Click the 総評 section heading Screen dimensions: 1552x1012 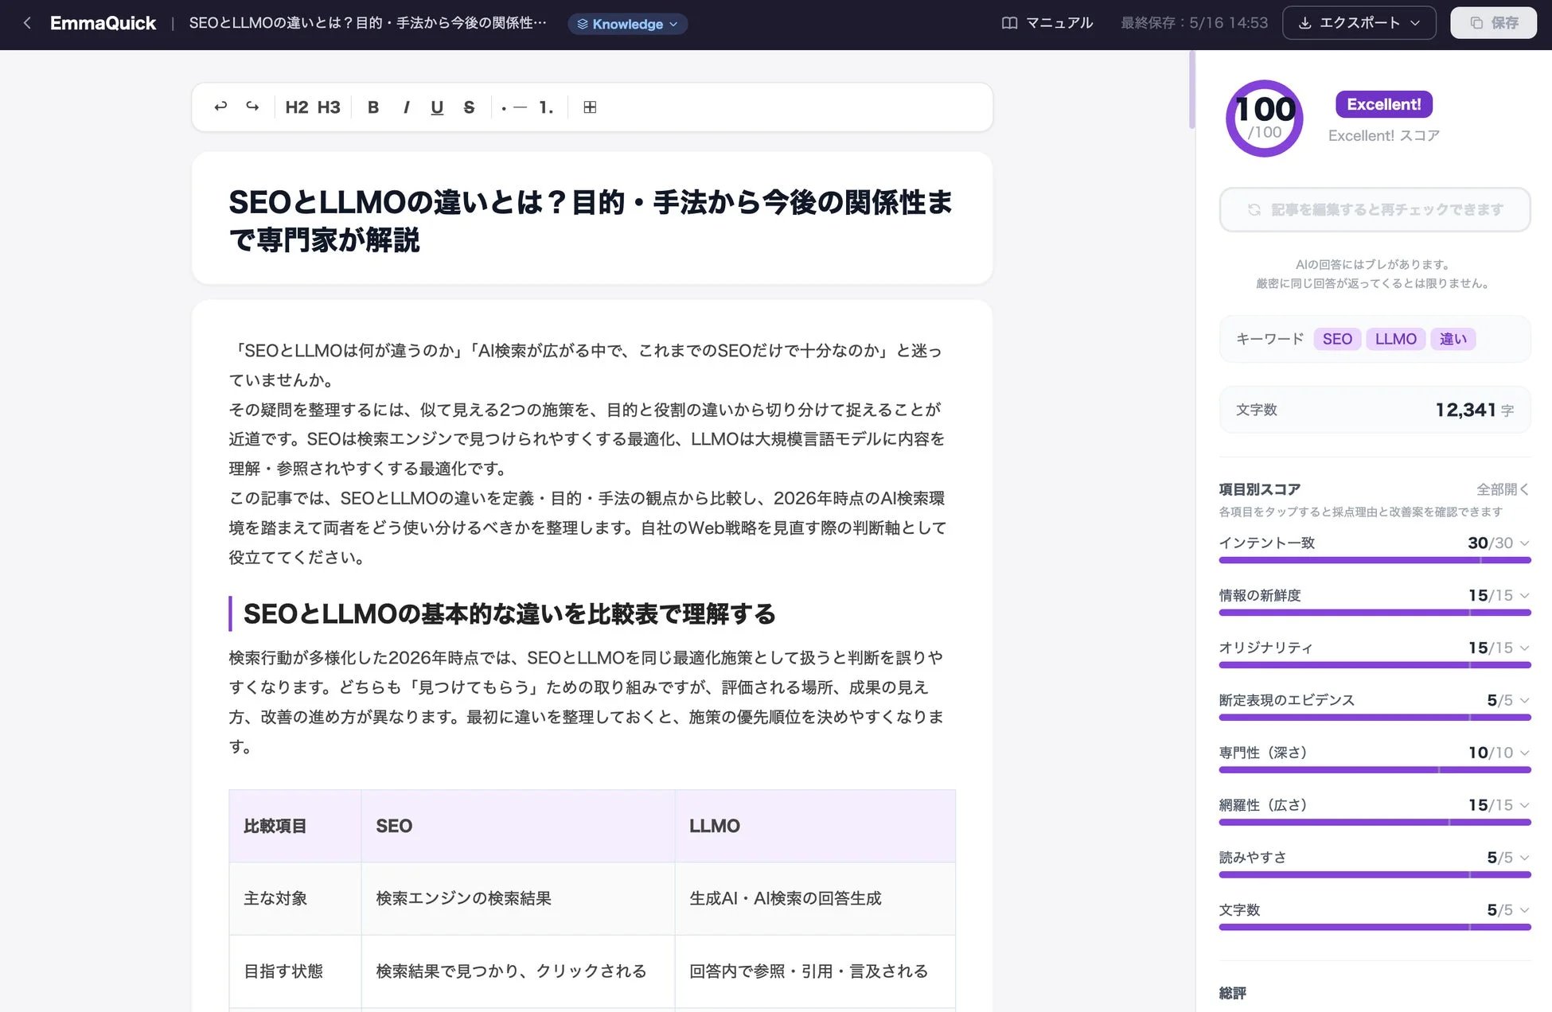coord(1232,993)
